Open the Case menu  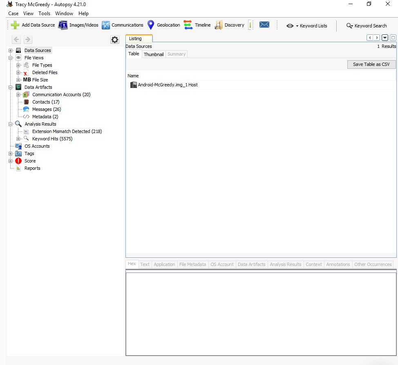pyautogui.click(x=13, y=14)
